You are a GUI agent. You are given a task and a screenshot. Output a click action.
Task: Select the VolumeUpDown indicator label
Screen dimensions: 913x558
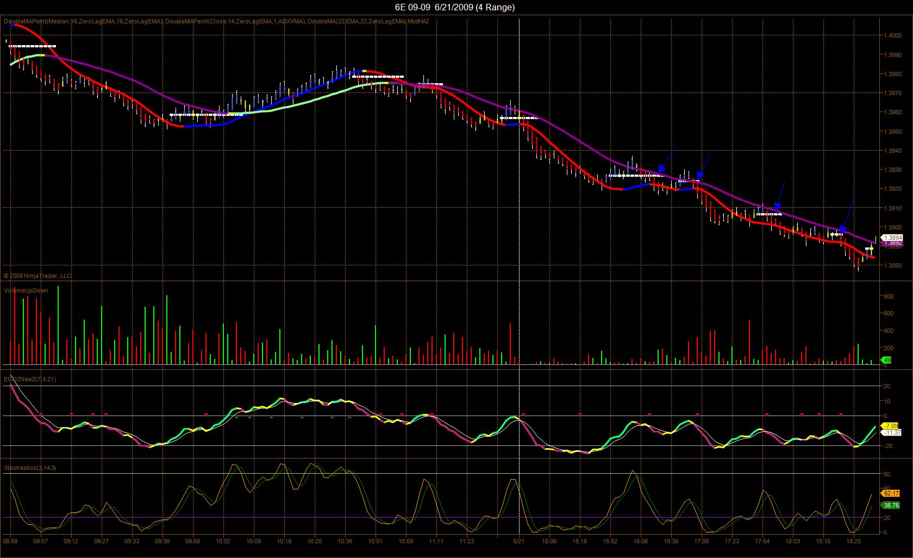pos(26,290)
